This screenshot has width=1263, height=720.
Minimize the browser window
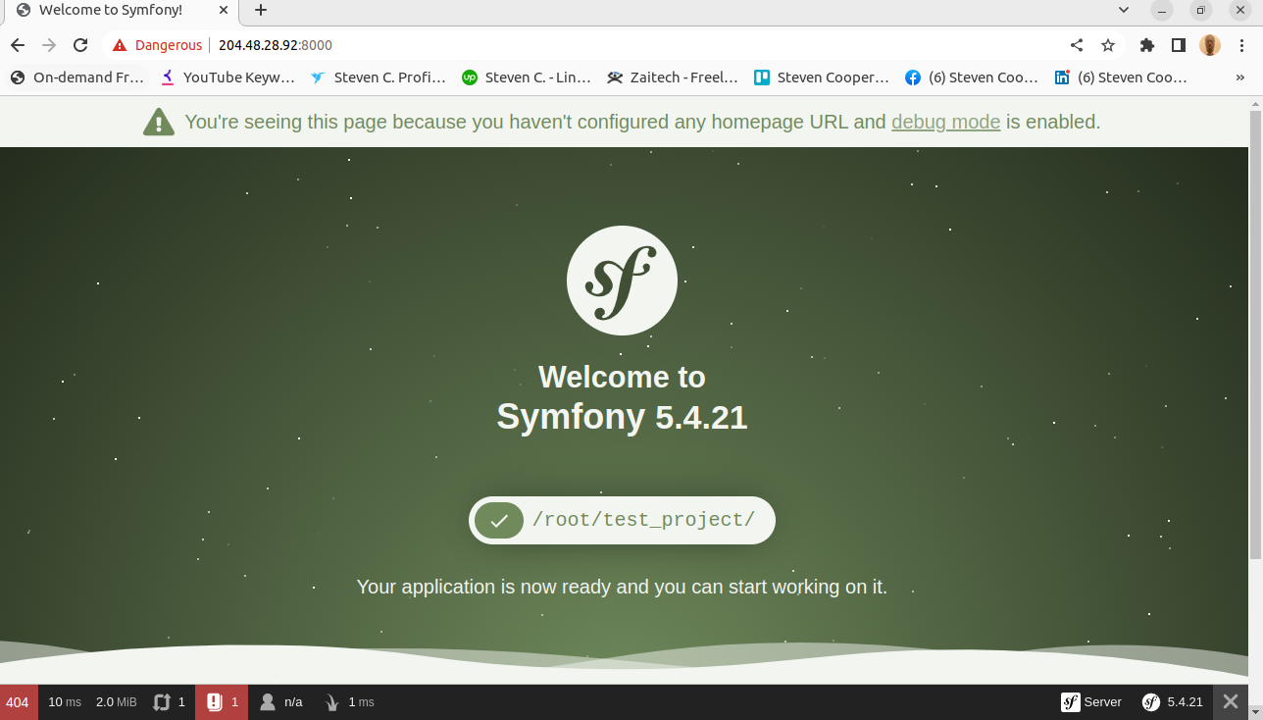coord(1162,10)
